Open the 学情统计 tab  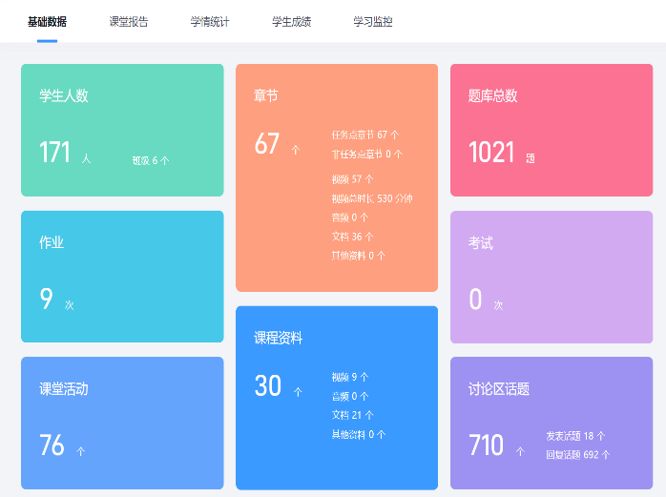210,21
